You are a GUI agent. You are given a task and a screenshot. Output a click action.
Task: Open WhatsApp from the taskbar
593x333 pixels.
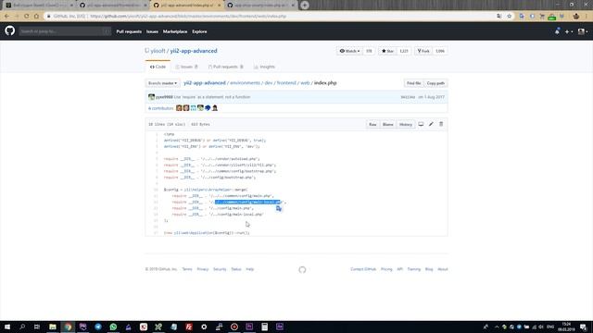113,327
